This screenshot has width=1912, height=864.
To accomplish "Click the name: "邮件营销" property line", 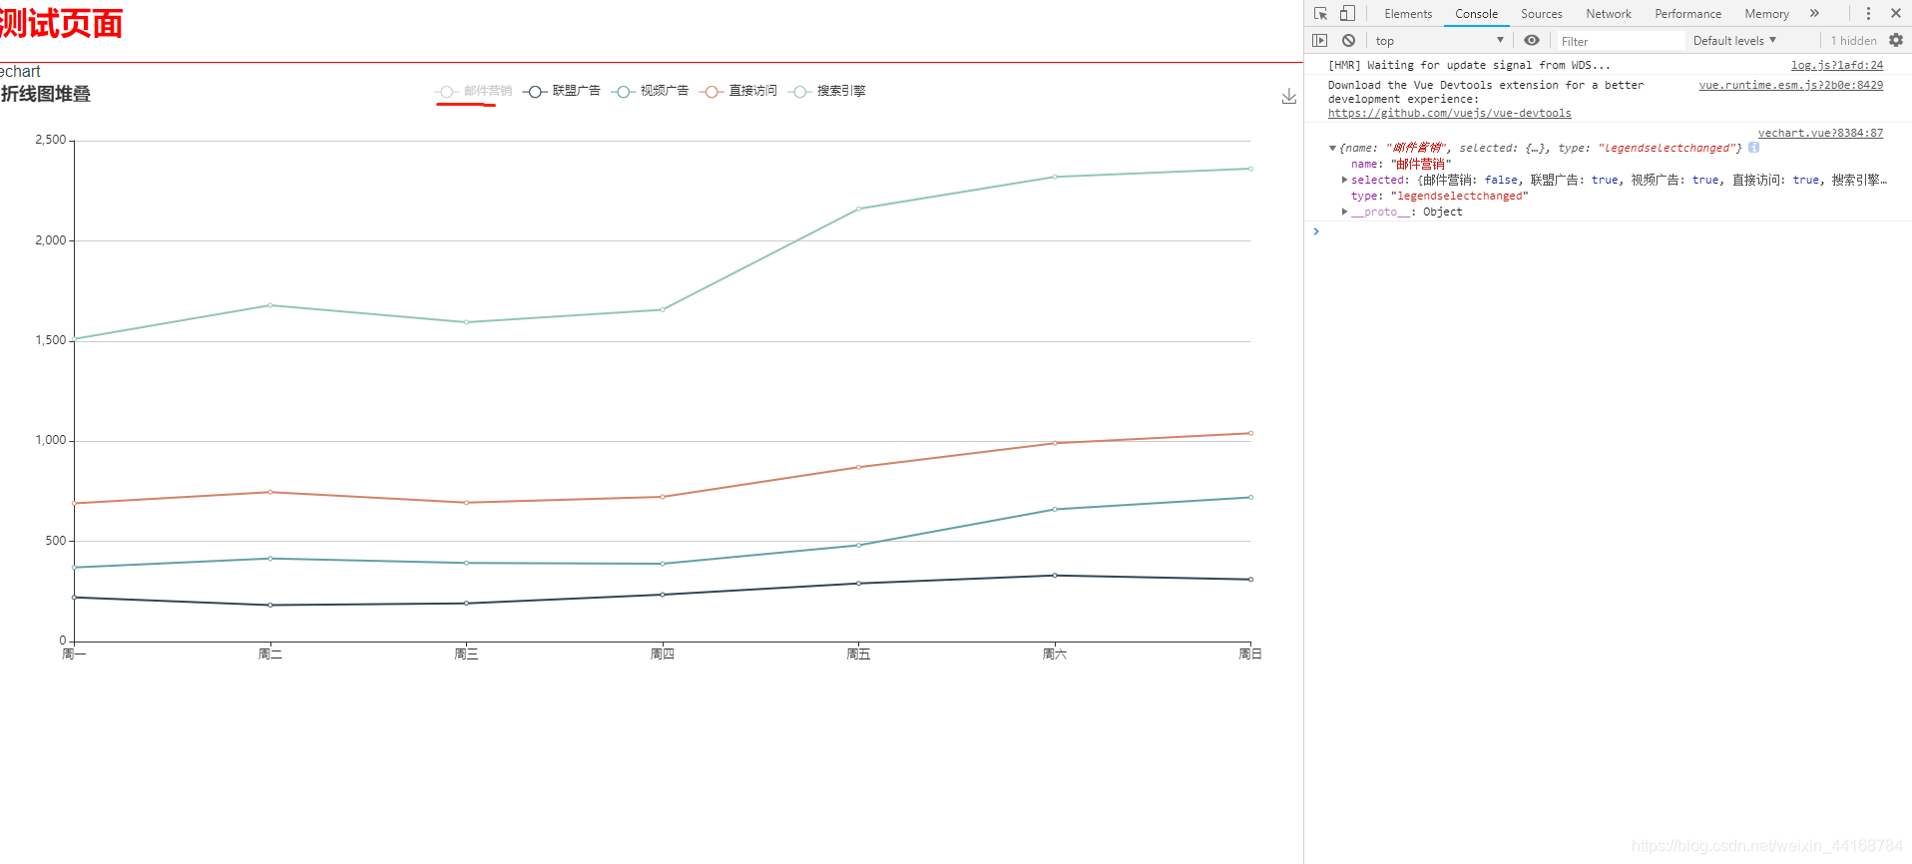I will (1401, 164).
